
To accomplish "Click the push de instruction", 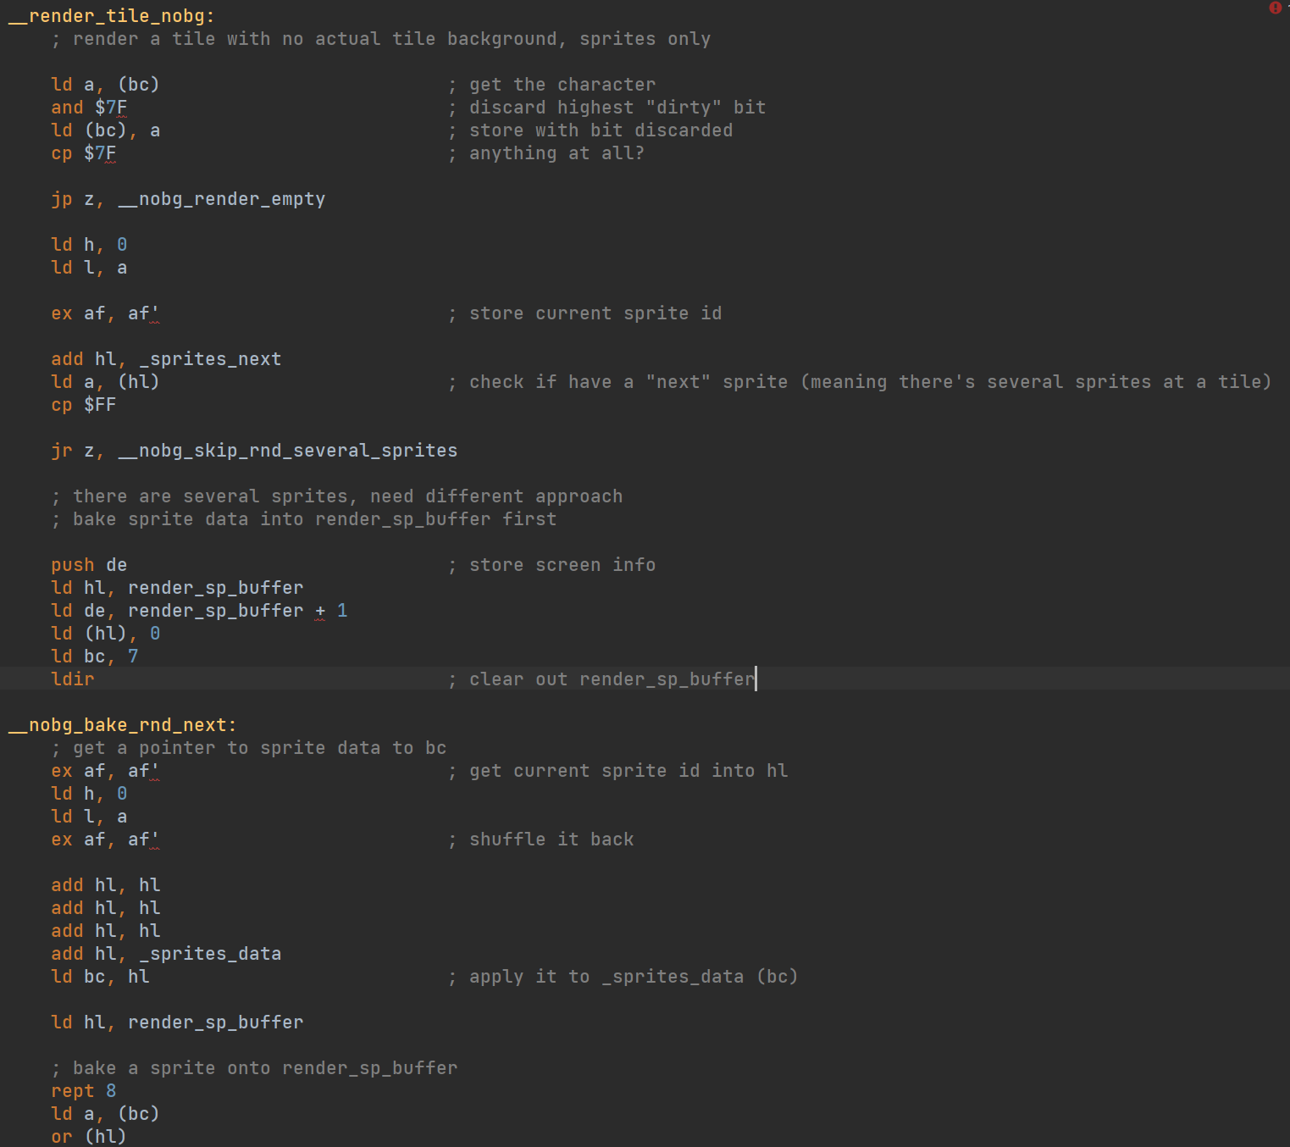I will point(89,565).
